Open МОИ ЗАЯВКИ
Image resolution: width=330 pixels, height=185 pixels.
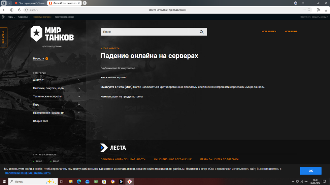click(269, 32)
